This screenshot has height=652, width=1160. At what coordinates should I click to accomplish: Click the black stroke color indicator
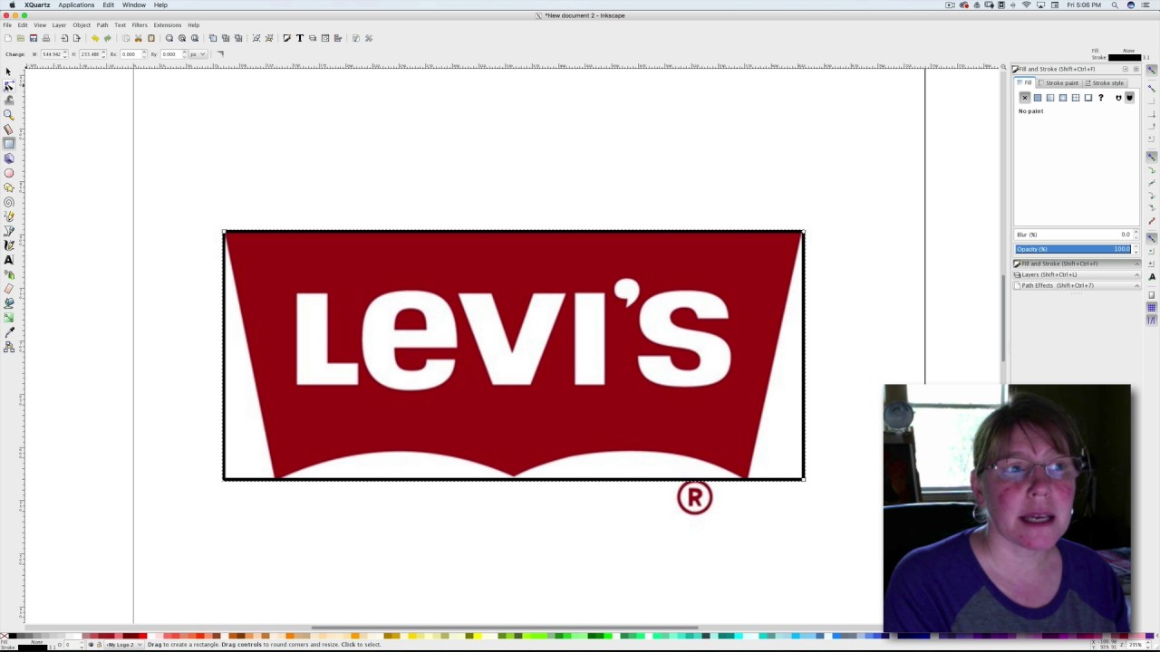click(x=1125, y=58)
